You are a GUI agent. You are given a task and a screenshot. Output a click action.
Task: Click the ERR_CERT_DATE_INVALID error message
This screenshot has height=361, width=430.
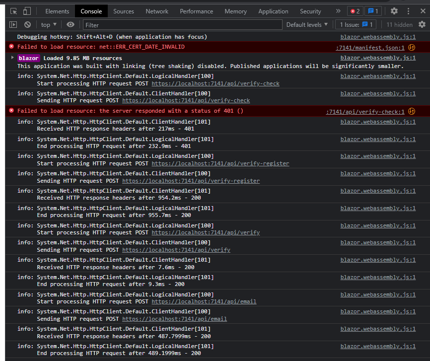(101, 47)
